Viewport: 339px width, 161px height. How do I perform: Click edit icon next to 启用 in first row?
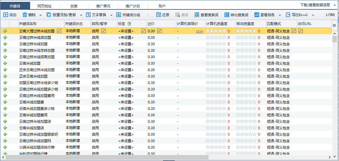coord(104,31)
